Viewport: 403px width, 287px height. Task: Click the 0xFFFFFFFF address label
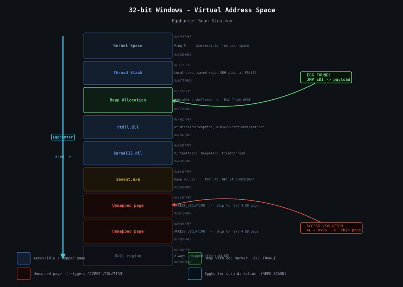click(x=183, y=37)
